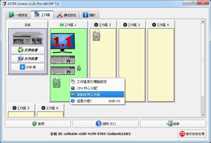The image size is (211, 143).
Task: Click the server system image
Action: pyautogui.click(x=28, y=39)
